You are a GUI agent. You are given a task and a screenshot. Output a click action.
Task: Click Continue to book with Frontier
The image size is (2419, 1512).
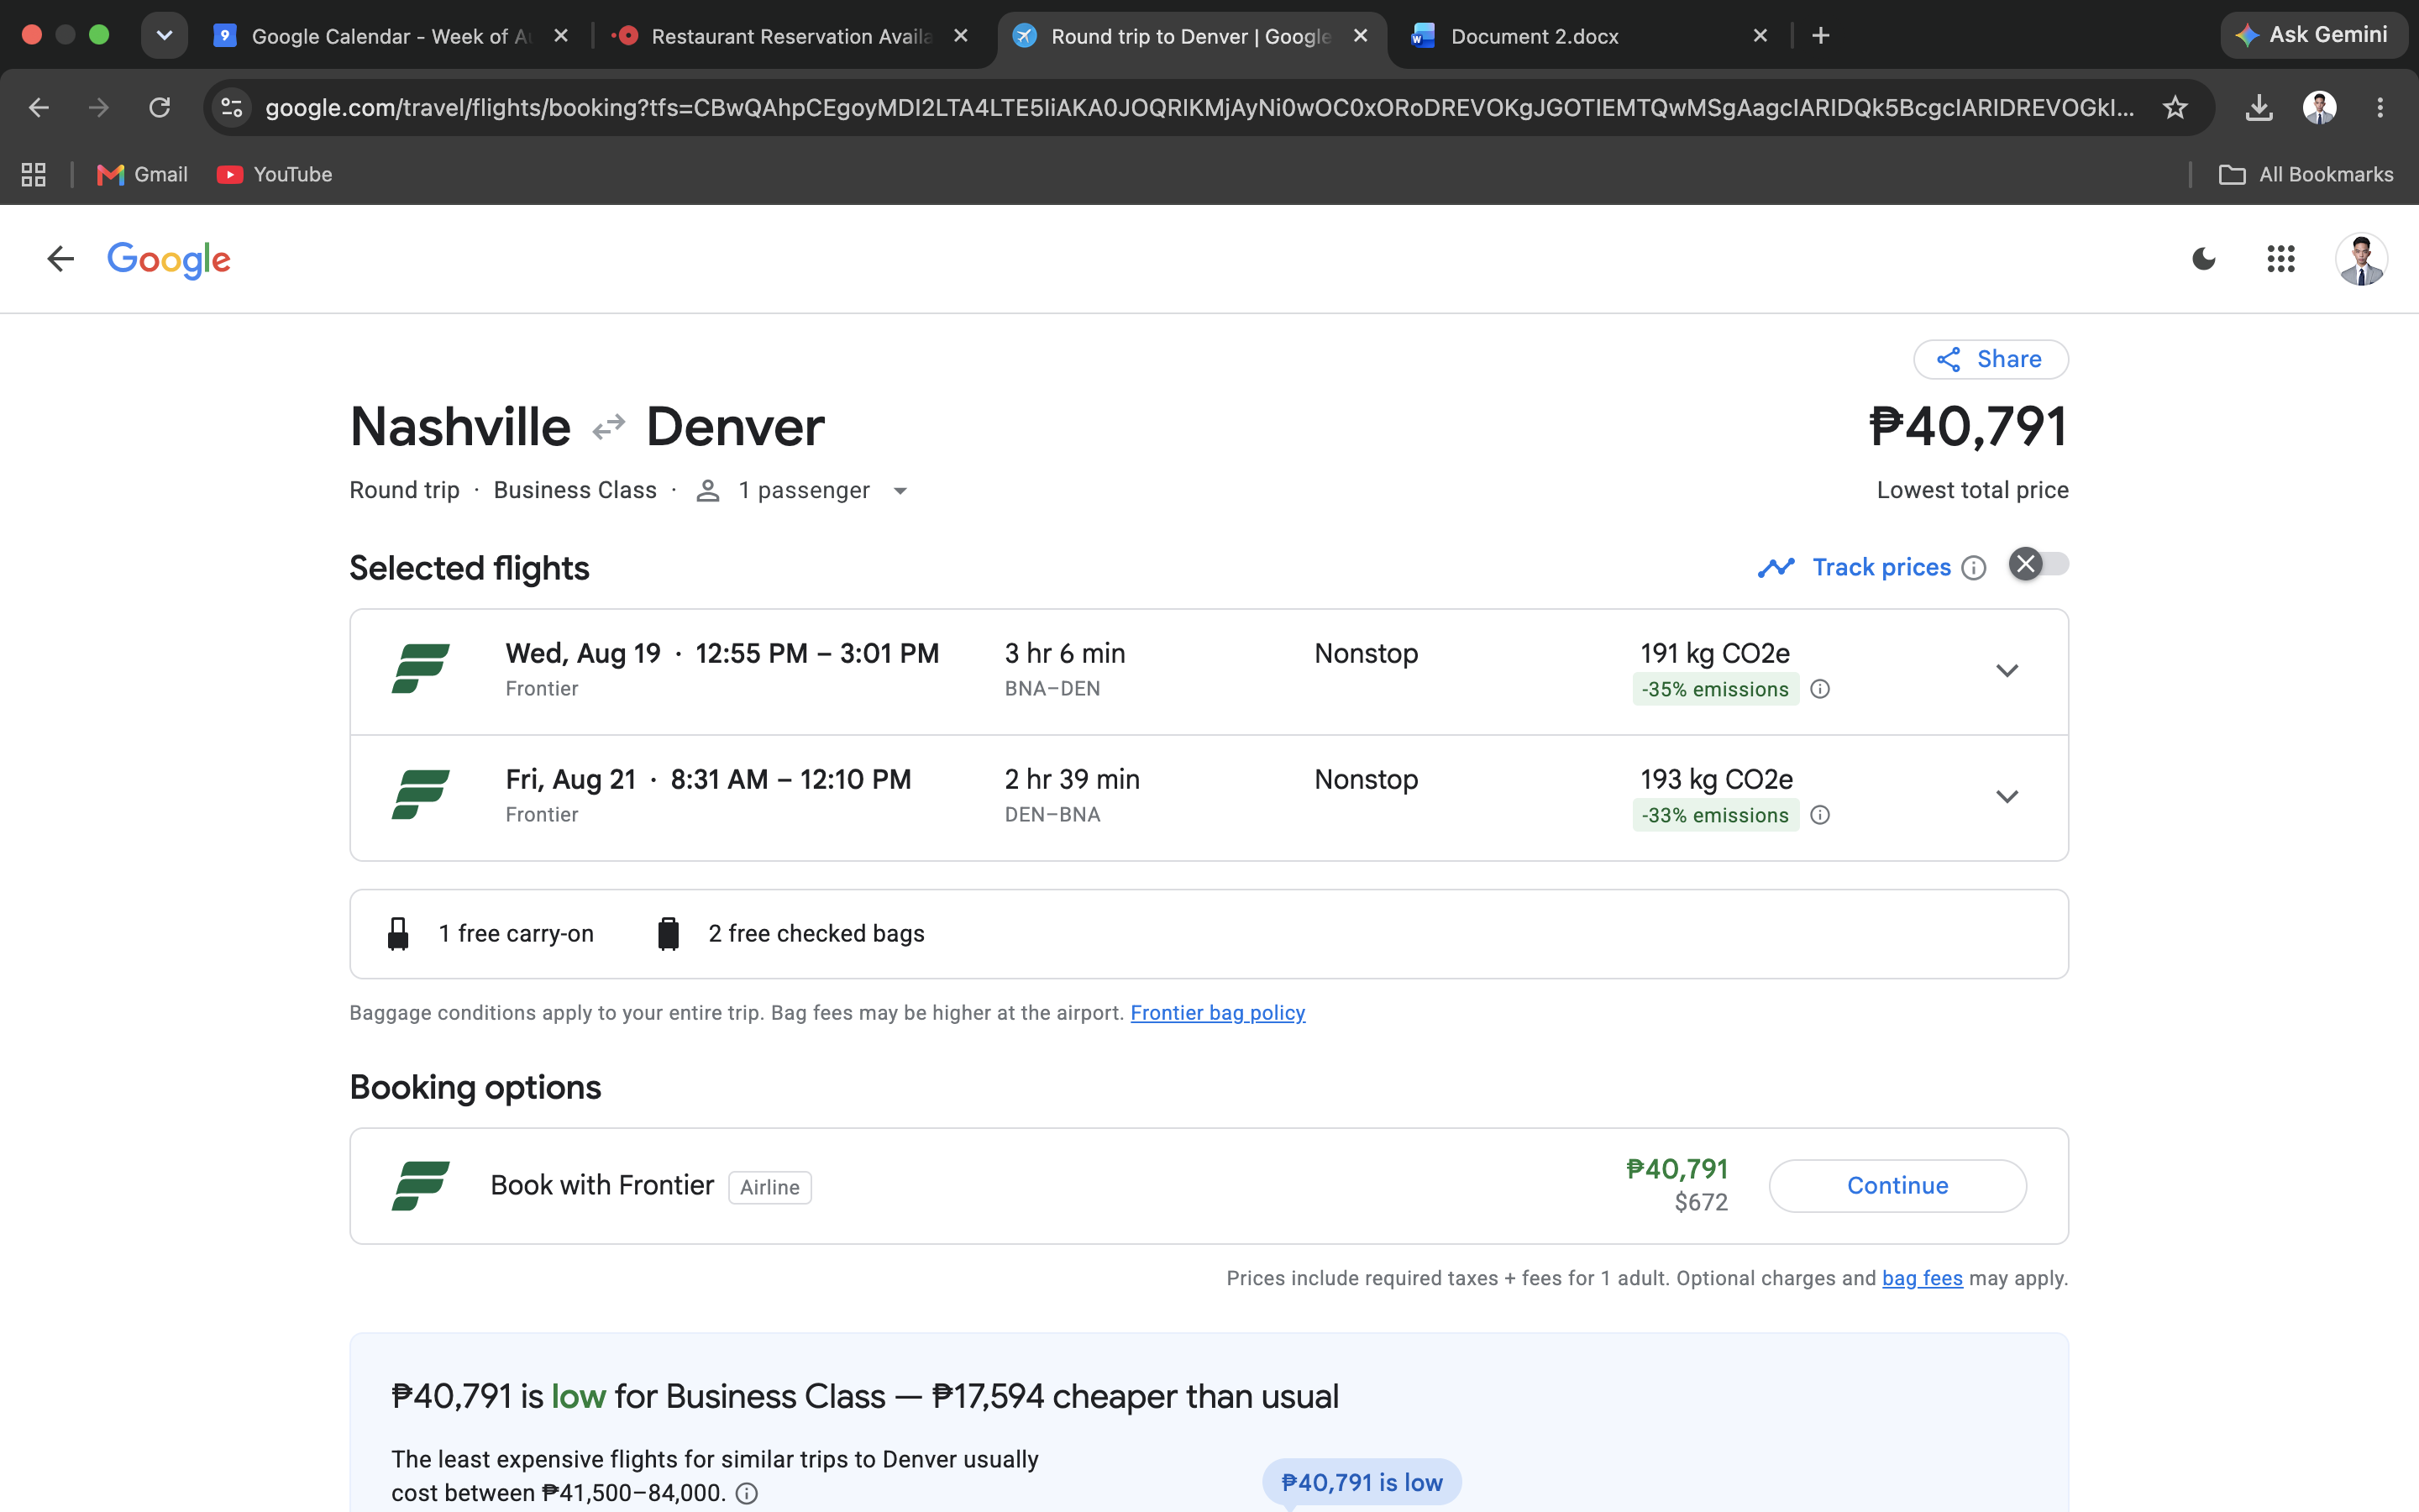coord(1897,1186)
